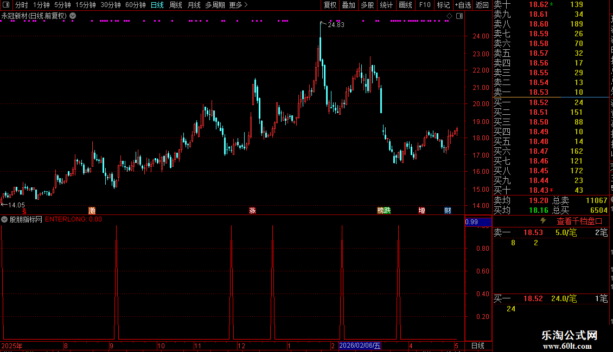This screenshot has height=352, width=613.
Task: Click 买六 volume 162
Action: click(x=577, y=151)
